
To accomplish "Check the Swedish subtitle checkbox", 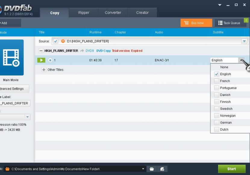I will tap(216, 109).
